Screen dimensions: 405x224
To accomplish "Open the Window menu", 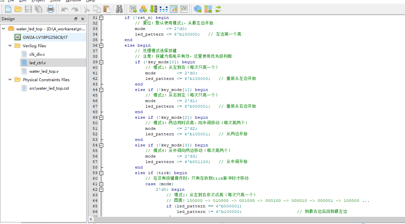I will point(73,1).
